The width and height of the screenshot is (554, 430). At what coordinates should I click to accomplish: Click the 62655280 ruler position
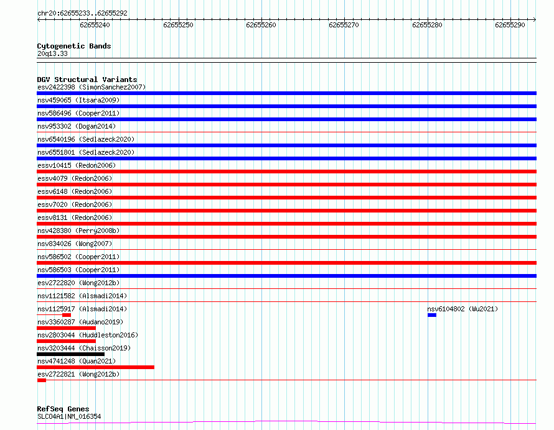pyautogui.click(x=427, y=25)
